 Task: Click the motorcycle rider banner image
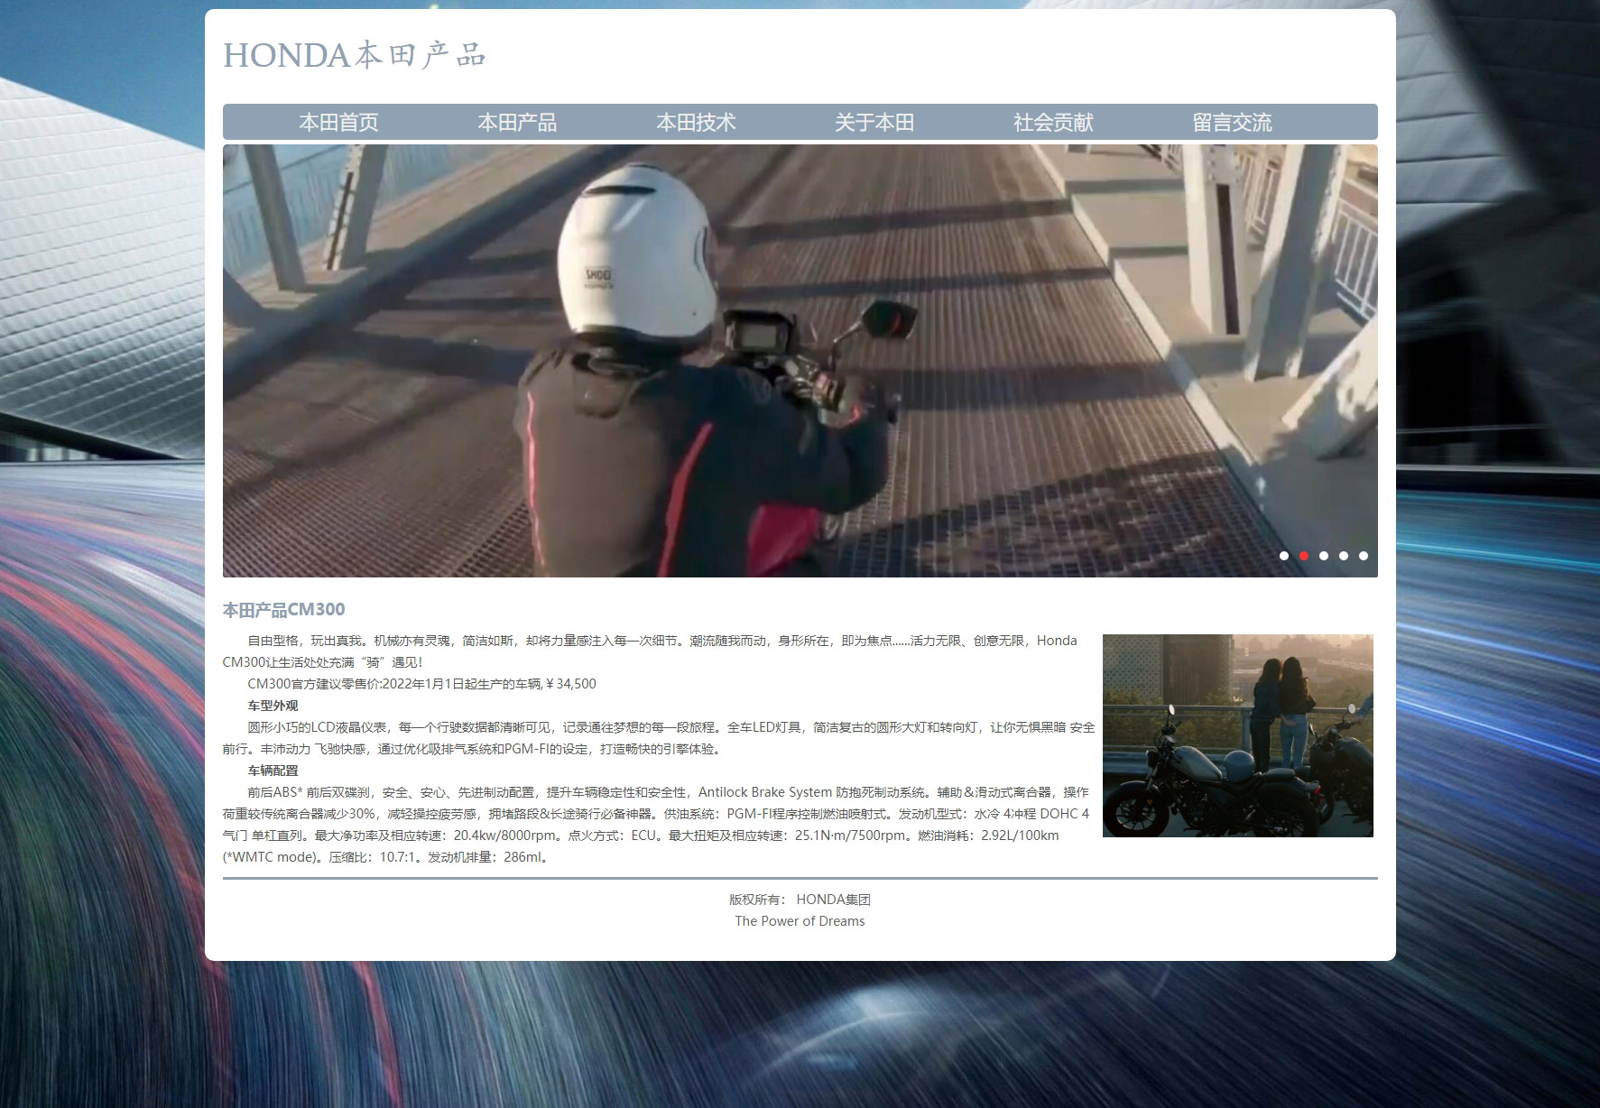click(x=800, y=361)
